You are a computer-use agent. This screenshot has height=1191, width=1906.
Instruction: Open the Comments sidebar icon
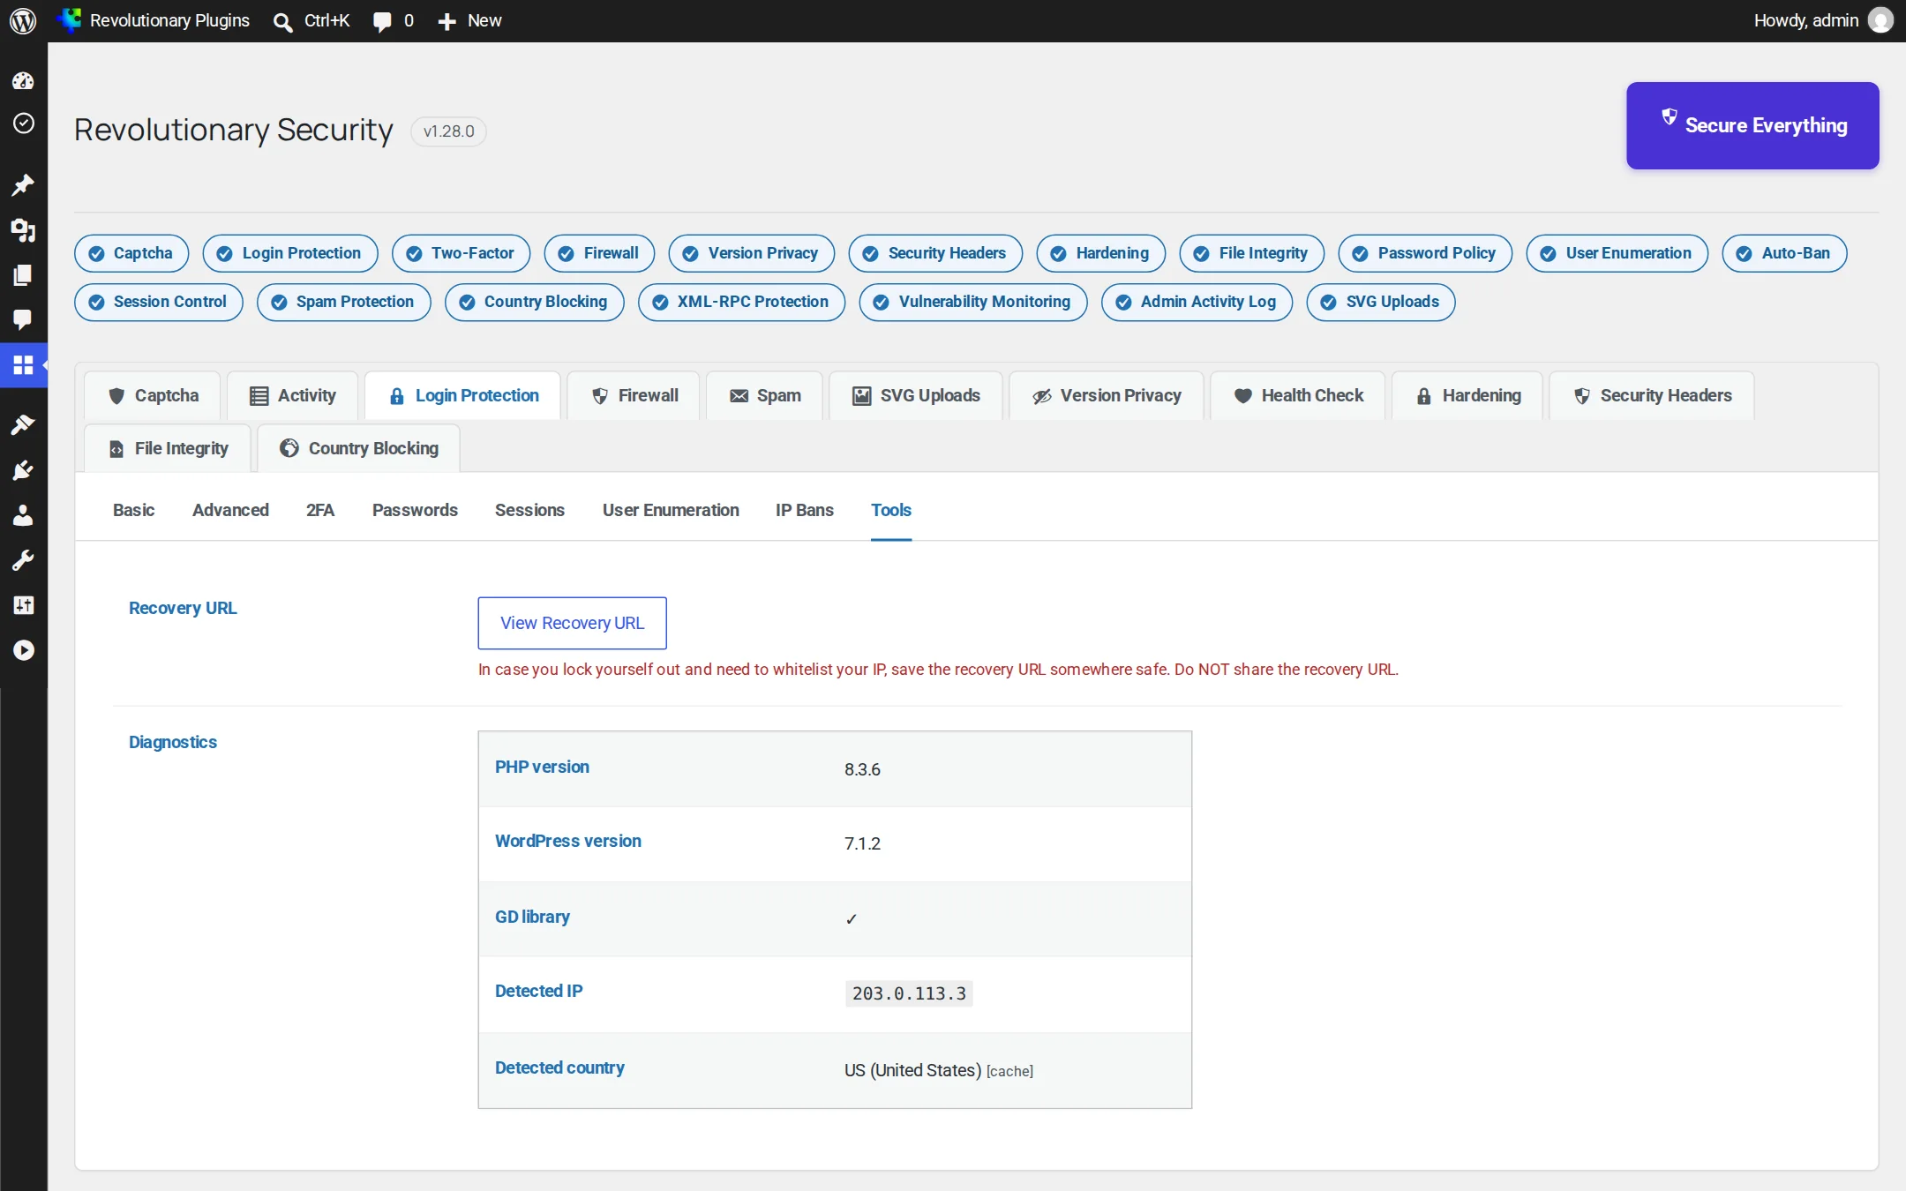point(23,319)
